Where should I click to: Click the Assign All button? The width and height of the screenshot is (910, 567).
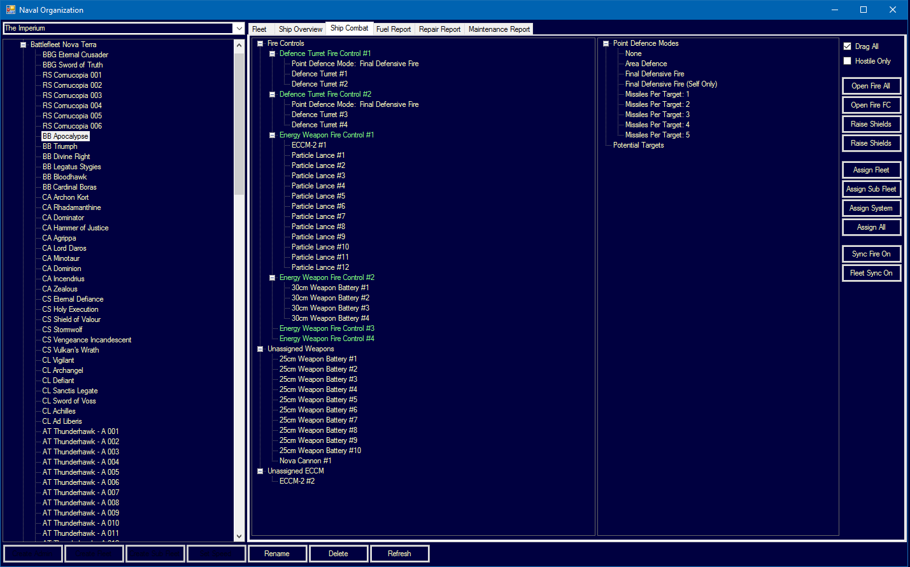tap(871, 227)
